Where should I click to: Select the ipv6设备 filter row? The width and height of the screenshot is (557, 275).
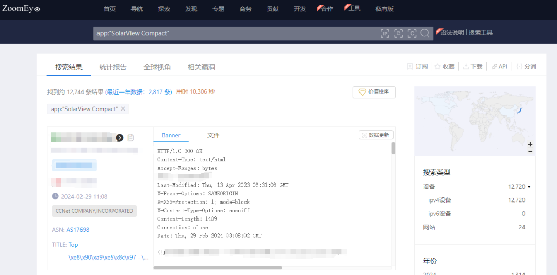coord(477,214)
